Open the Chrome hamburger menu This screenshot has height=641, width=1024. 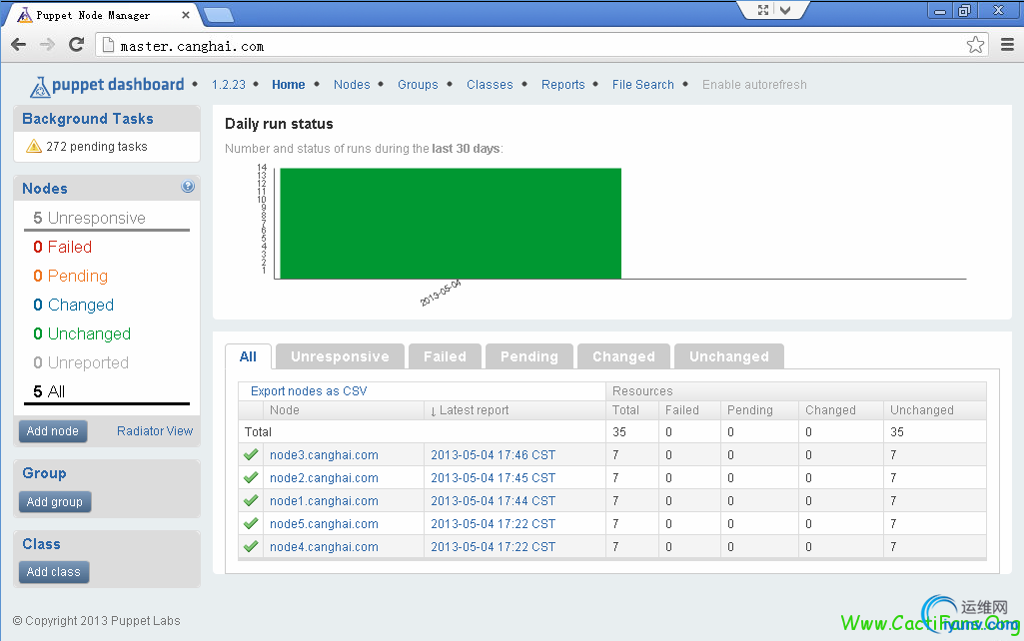tap(1007, 44)
